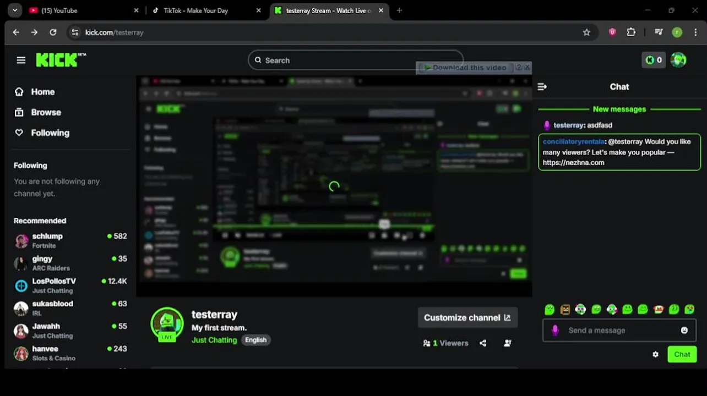Open the tab search dropdown arrow

pos(15,10)
